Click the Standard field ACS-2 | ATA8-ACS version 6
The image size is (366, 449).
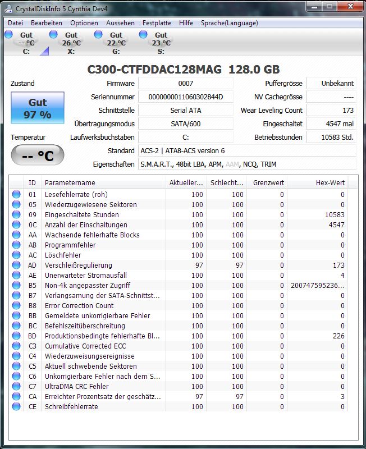coord(247,150)
